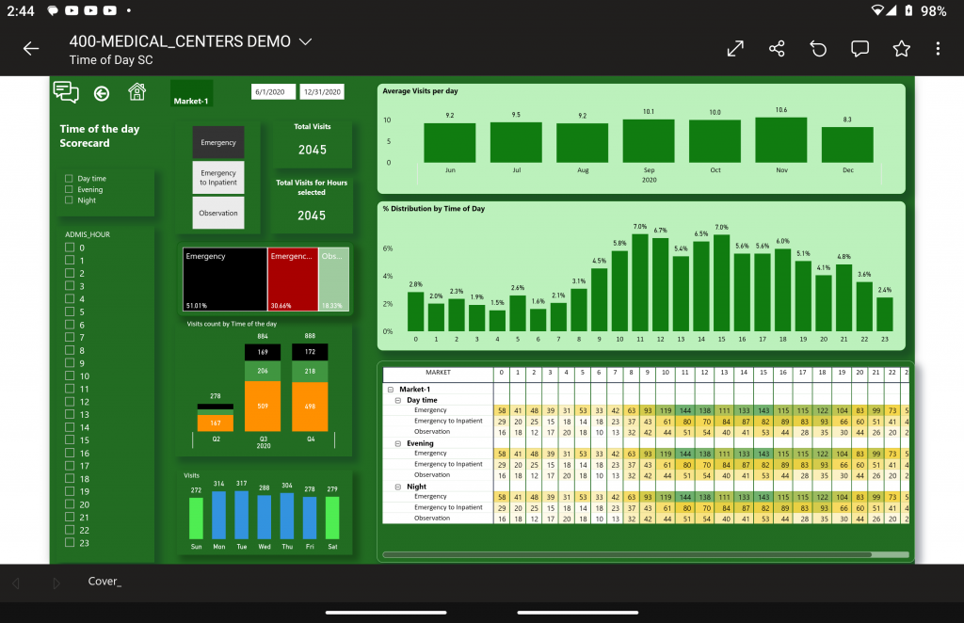Check the Day time filter box
Image resolution: width=964 pixels, height=623 pixels.
pos(69,179)
